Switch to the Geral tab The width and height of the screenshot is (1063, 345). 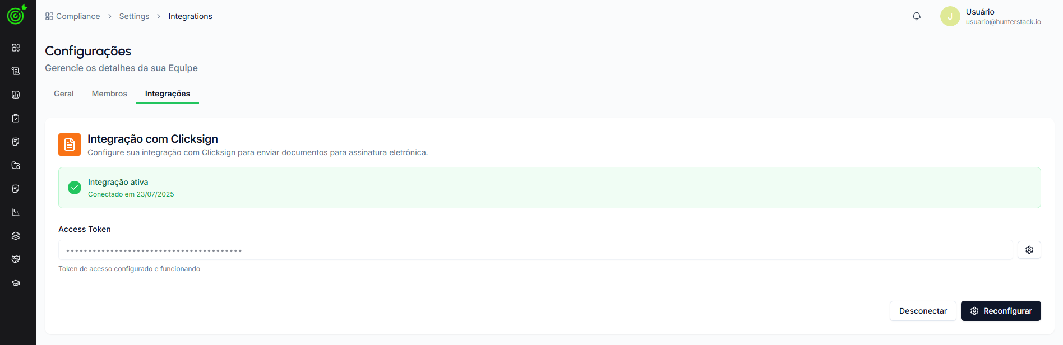pos(64,94)
